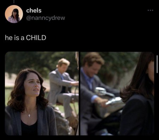Open the three-dot more options menu

coord(151,10)
